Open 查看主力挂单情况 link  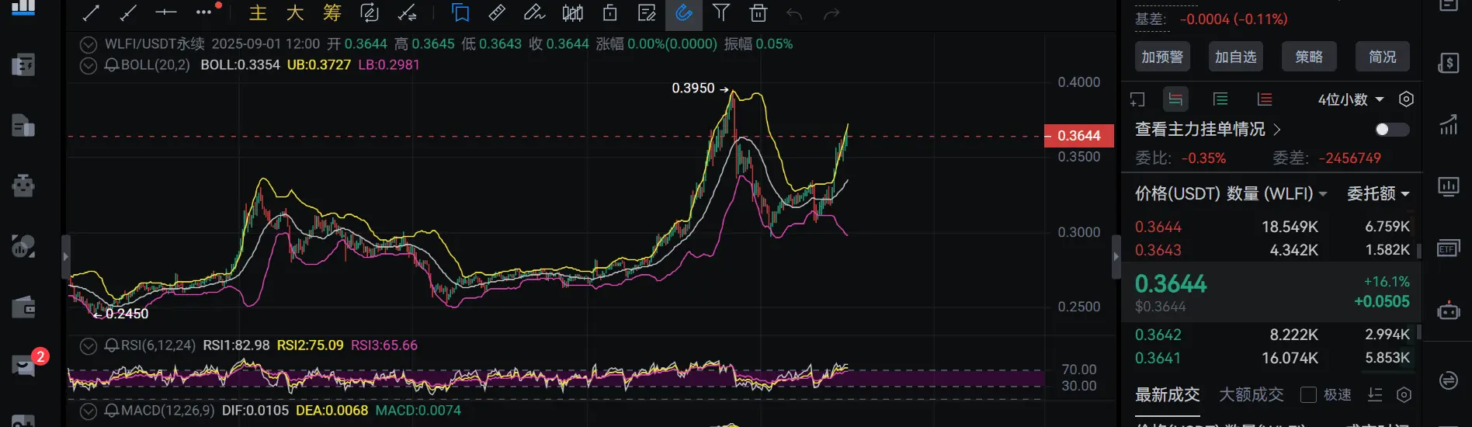[1208, 130]
